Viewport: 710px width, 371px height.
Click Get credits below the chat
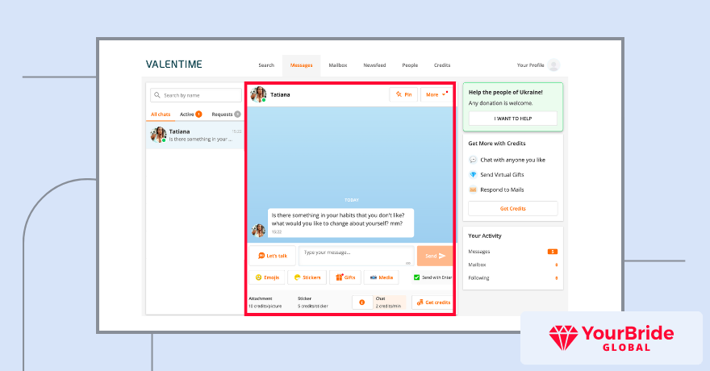pos(433,302)
